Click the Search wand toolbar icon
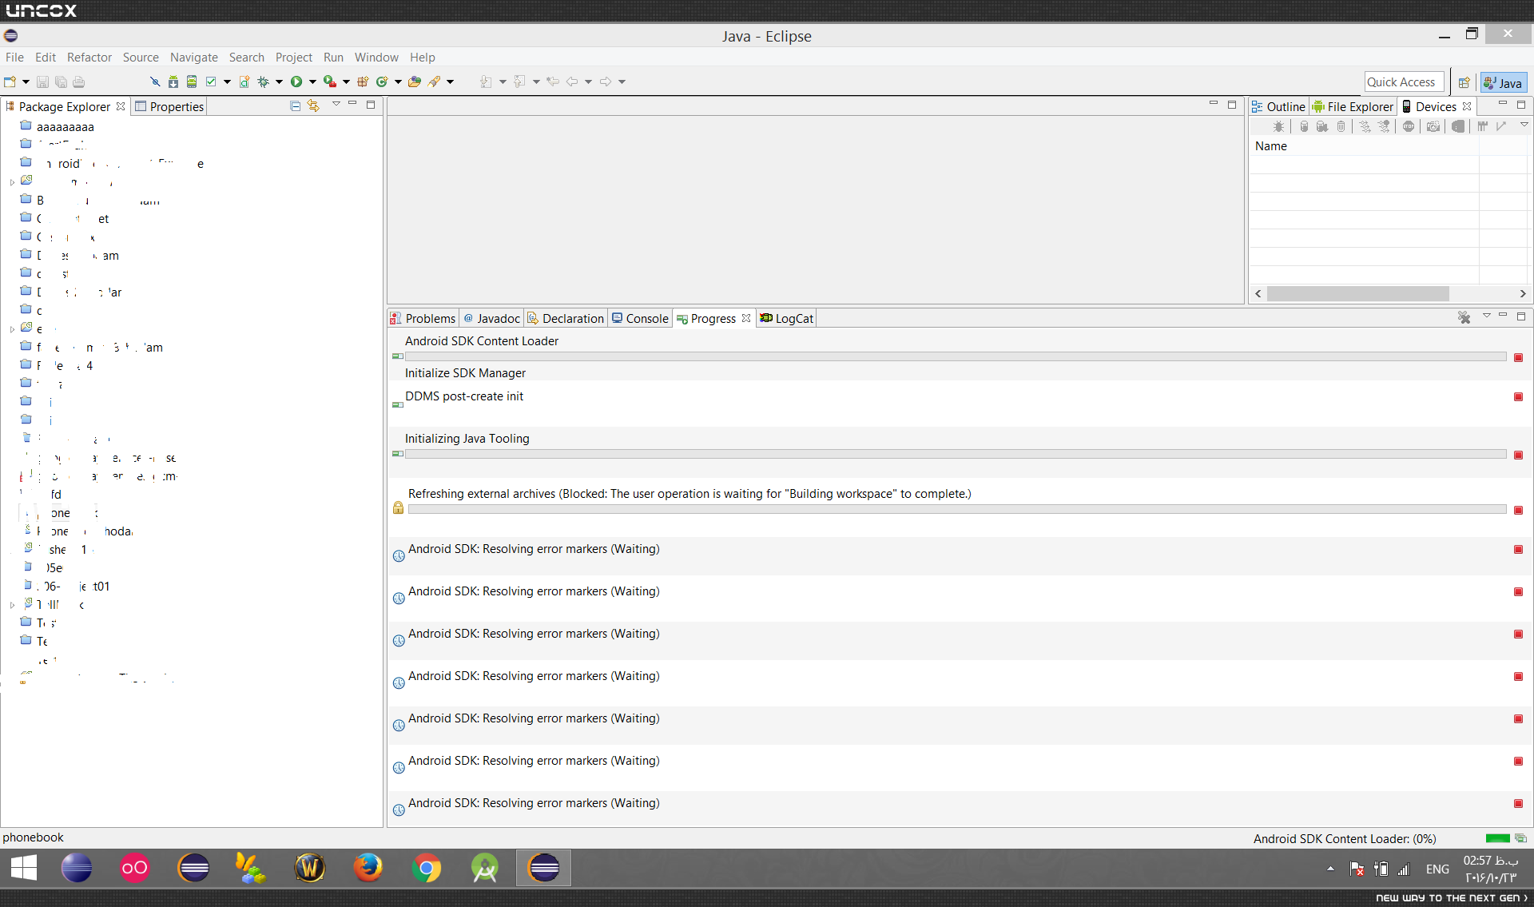 pos(435,82)
